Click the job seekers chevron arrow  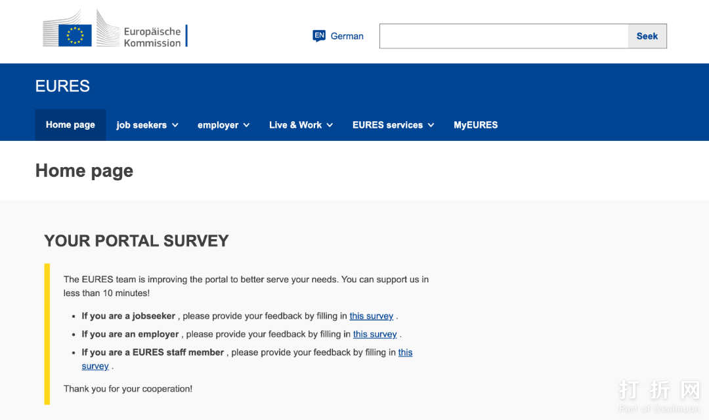(x=175, y=125)
